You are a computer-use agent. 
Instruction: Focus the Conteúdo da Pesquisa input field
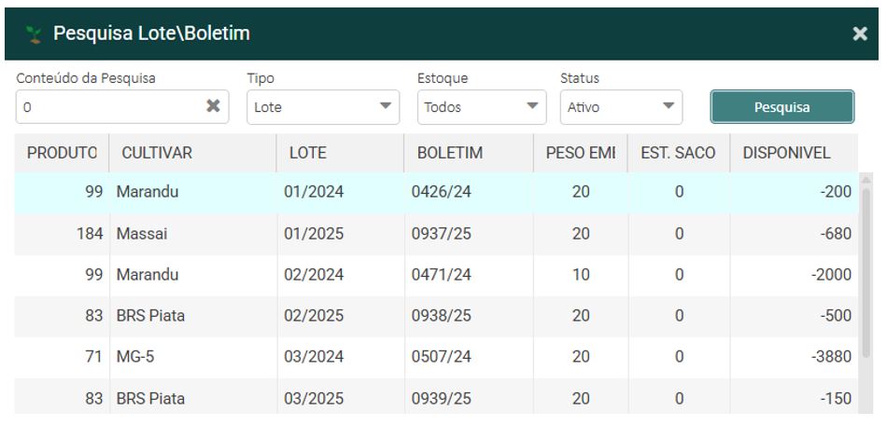(107, 107)
